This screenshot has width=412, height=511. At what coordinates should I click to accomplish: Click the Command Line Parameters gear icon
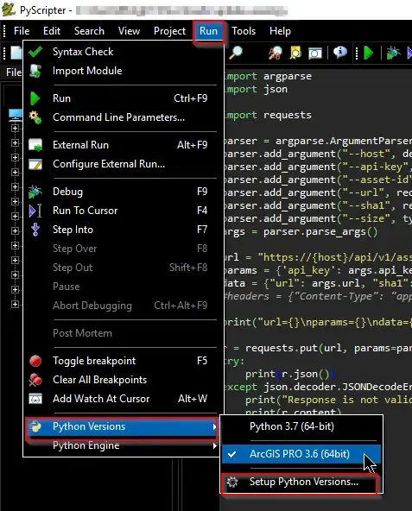tap(35, 117)
